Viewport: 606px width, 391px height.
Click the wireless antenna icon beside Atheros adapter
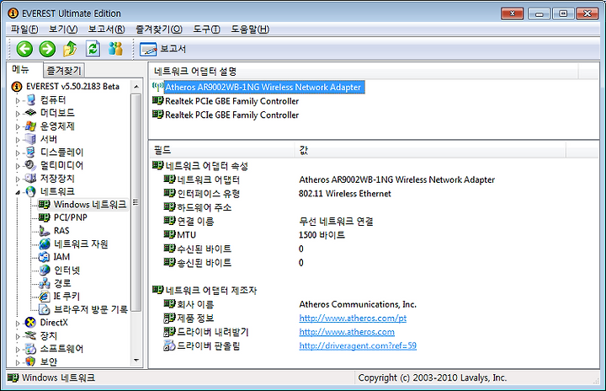pyautogui.click(x=157, y=86)
